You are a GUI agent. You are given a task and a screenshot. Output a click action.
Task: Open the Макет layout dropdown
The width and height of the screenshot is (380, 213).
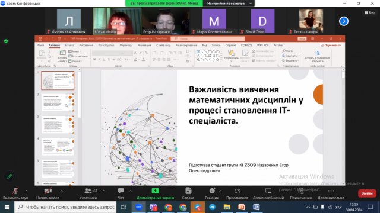coord(75,51)
